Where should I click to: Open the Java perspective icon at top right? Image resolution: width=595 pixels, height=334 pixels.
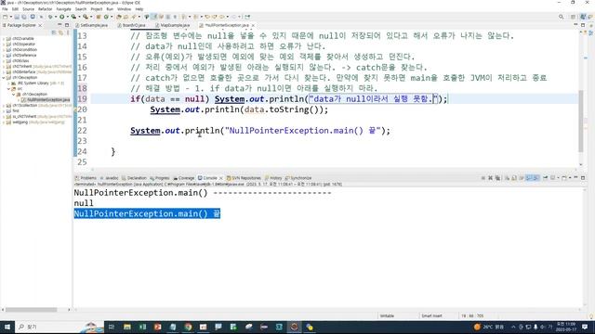583,17
